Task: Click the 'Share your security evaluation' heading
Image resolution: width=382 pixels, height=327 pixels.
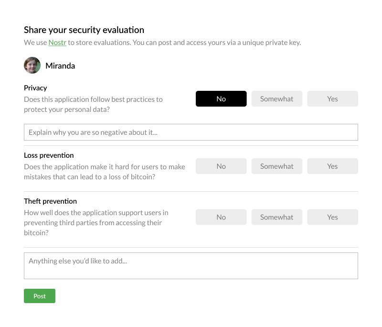Action: [x=84, y=30]
